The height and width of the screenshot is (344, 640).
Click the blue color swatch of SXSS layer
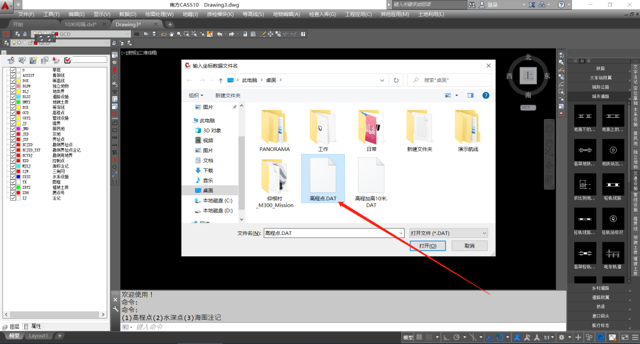click(x=18, y=177)
